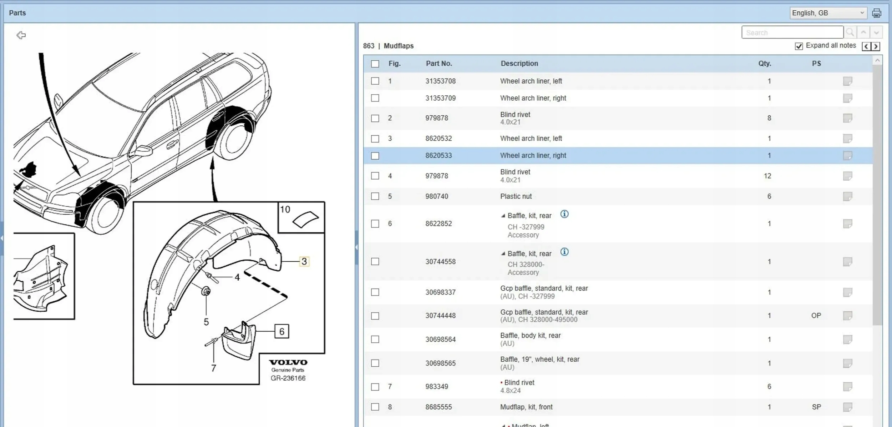
Task: Collapse Baffle kit rear 8622852 notes
Action: 503,216
